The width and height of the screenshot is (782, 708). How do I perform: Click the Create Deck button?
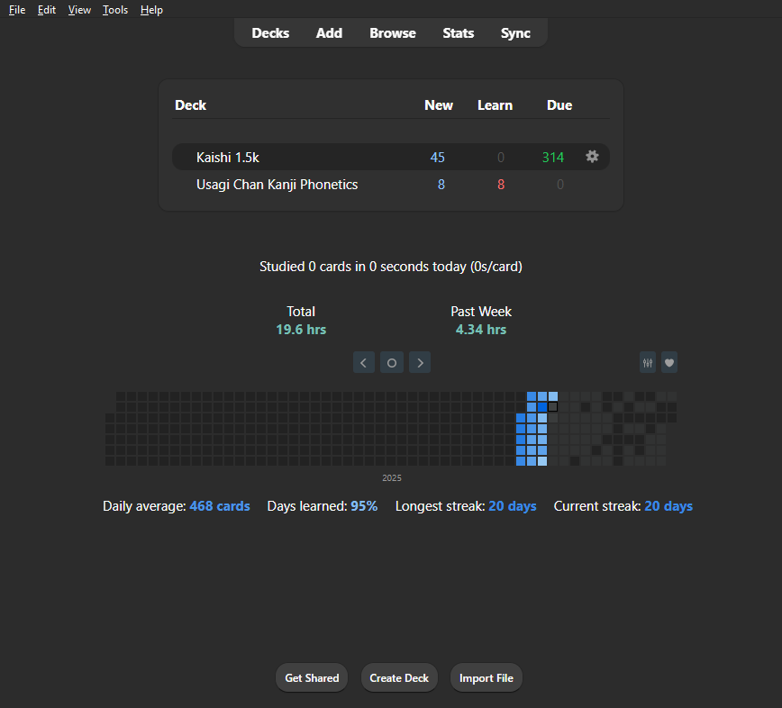click(x=399, y=677)
